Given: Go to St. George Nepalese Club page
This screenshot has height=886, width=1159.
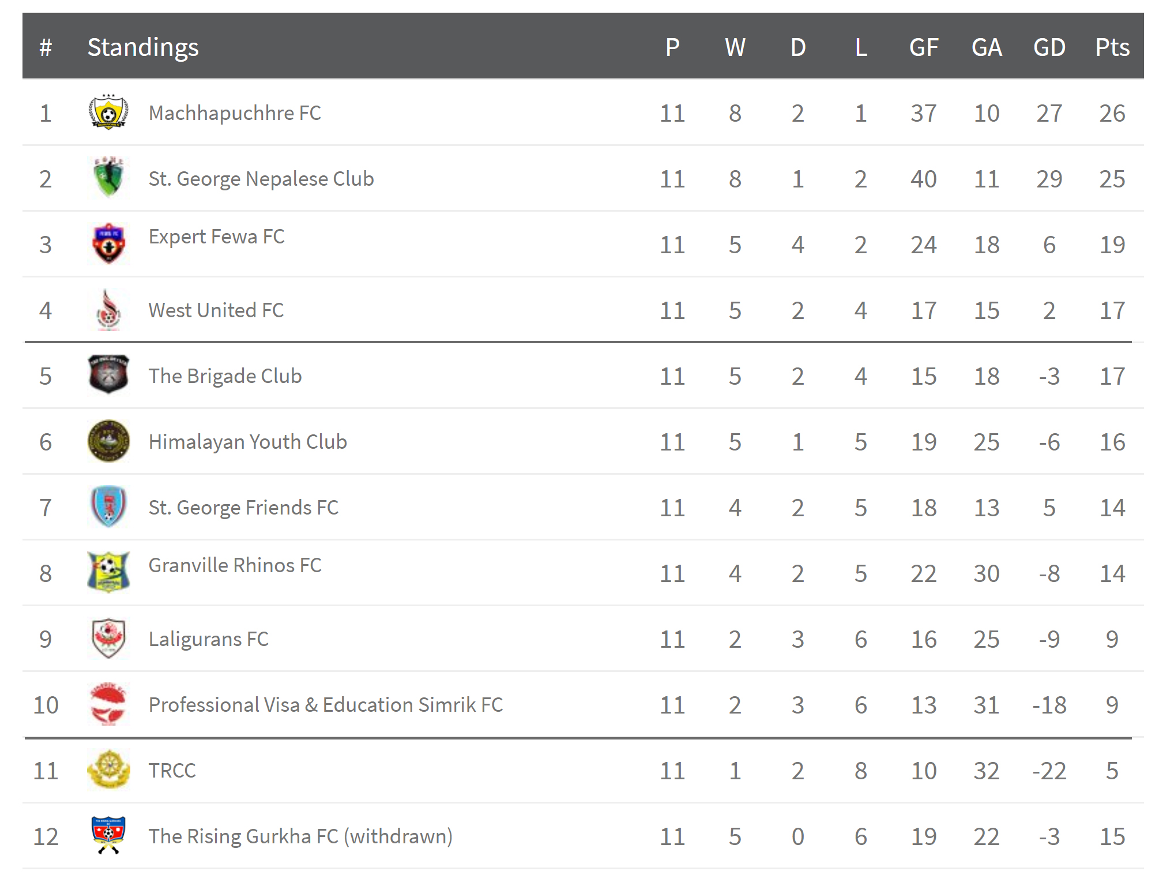Looking at the screenshot, I should tap(261, 179).
